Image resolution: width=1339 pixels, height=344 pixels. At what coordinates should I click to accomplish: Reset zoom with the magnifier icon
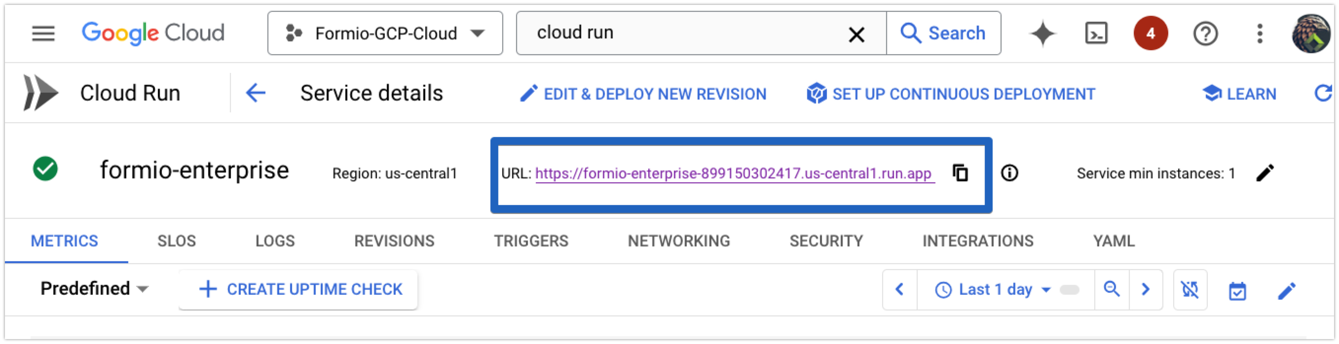pos(1112,289)
